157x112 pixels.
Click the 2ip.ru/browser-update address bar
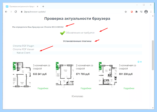point(72,12)
